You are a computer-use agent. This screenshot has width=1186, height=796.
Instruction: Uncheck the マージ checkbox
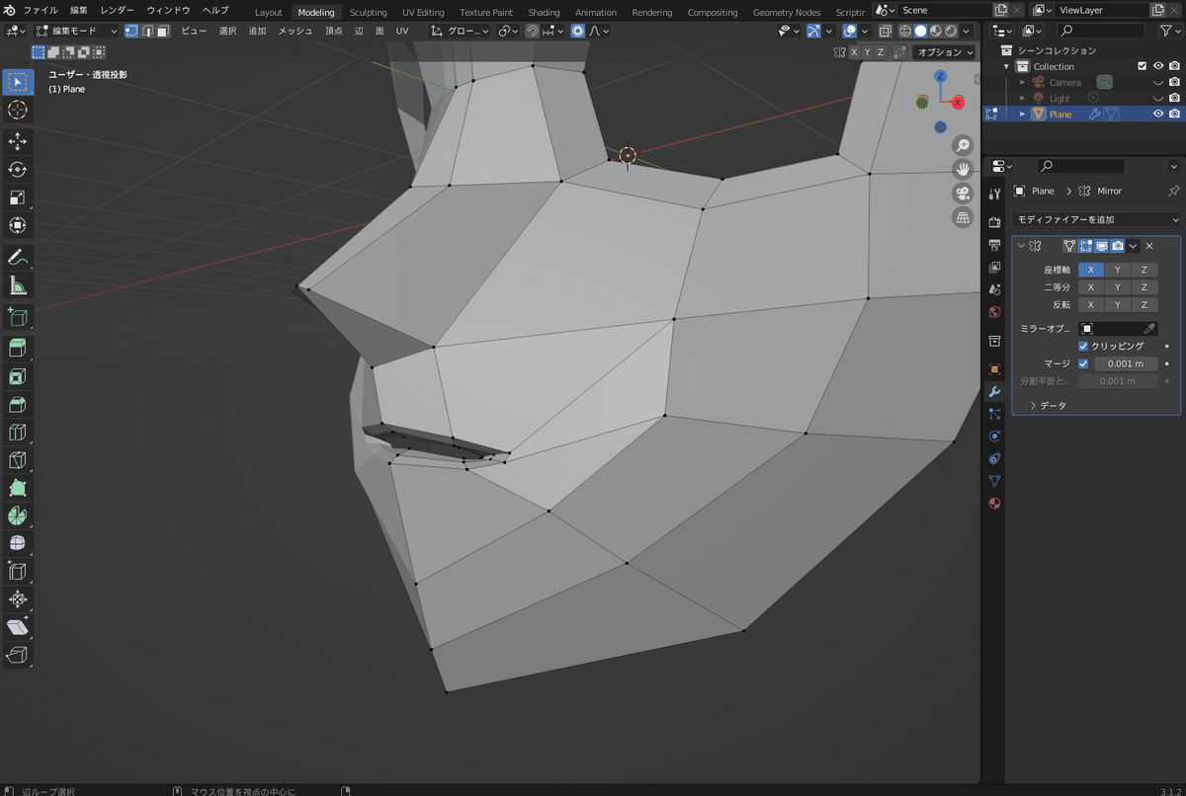click(x=1083, y=363)
